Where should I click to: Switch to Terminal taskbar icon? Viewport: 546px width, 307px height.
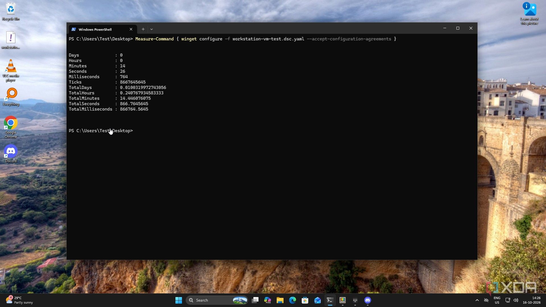(330, 300)
